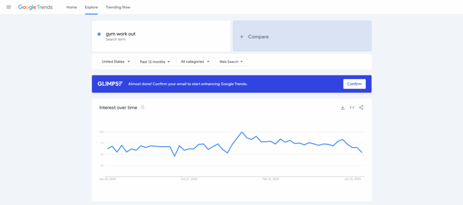Open the Web Search type dropdown
This screenshot has height=205, width=463.
pos(231,61)
